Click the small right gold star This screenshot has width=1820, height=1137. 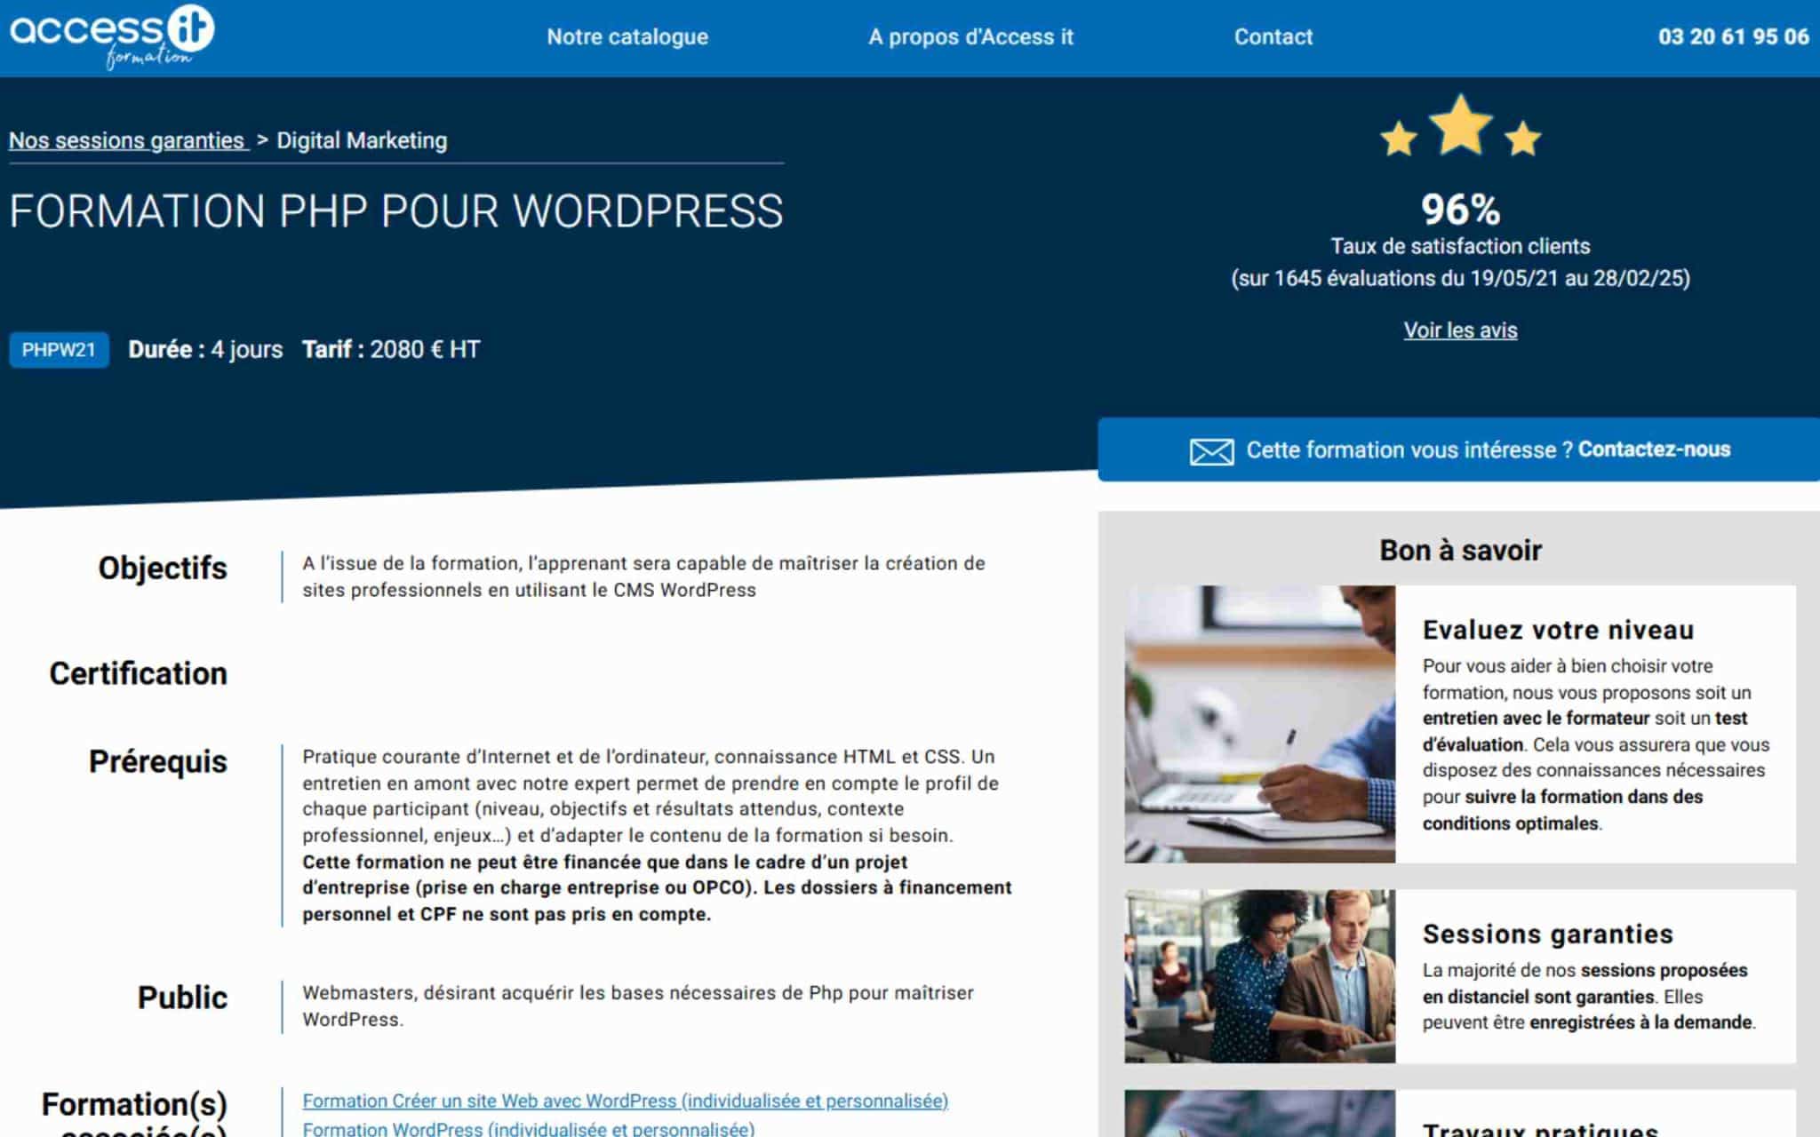click(1522, 139)
